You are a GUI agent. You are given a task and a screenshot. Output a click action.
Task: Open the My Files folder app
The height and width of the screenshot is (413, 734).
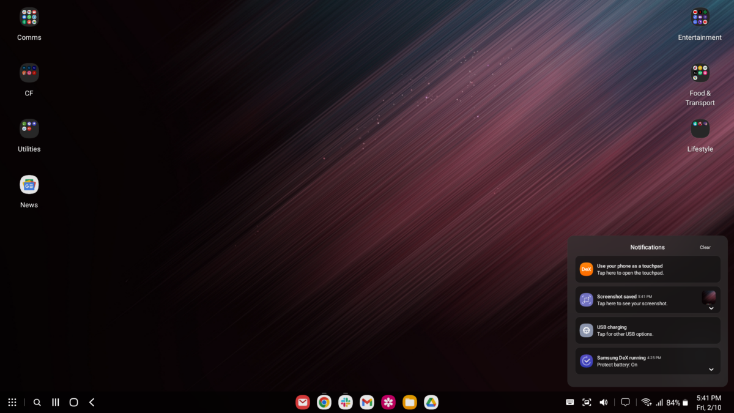tap(410, 402)
